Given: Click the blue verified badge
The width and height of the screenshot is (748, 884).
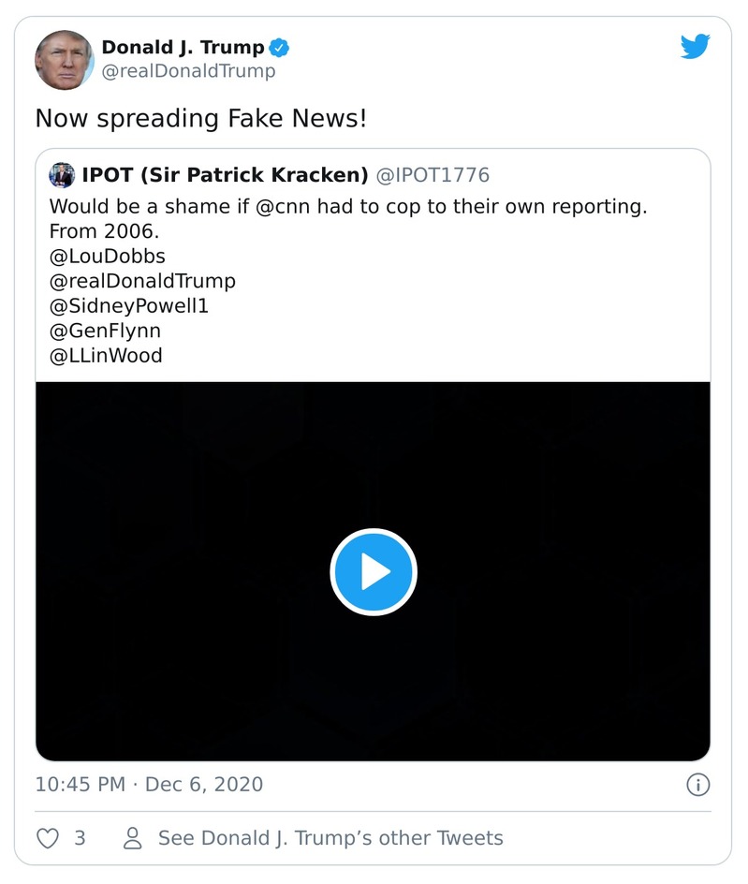Looking at the screenshot, I should [280, 48].
